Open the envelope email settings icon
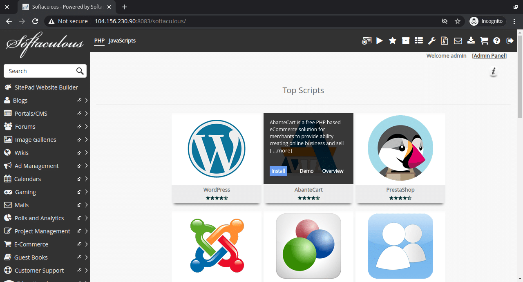The width and height of the screenshot is (523, 282). tap(458, 40)
